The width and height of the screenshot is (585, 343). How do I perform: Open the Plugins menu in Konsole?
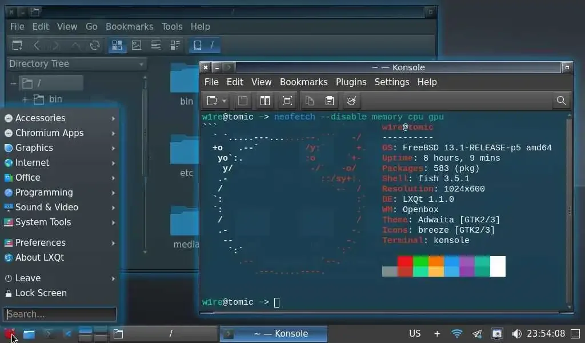tap(351, 82)
